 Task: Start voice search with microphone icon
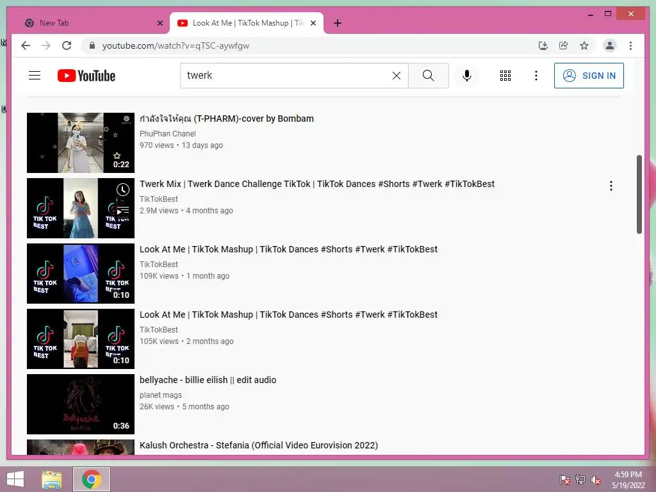(x=467, y=76)
